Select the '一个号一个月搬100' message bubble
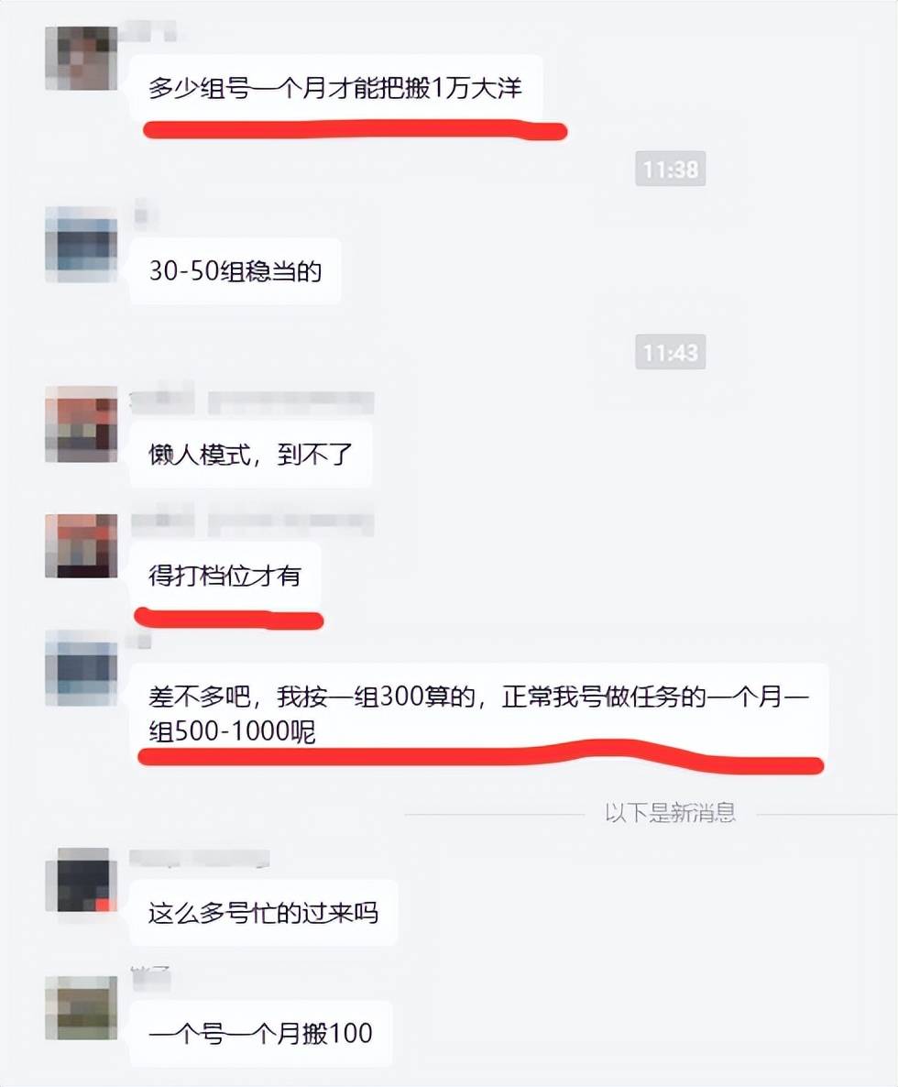 [260, 1034]
